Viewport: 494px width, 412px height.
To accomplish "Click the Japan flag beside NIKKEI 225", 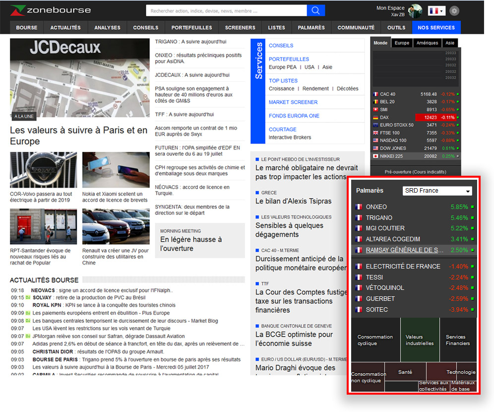I will [x=375, y=156].
